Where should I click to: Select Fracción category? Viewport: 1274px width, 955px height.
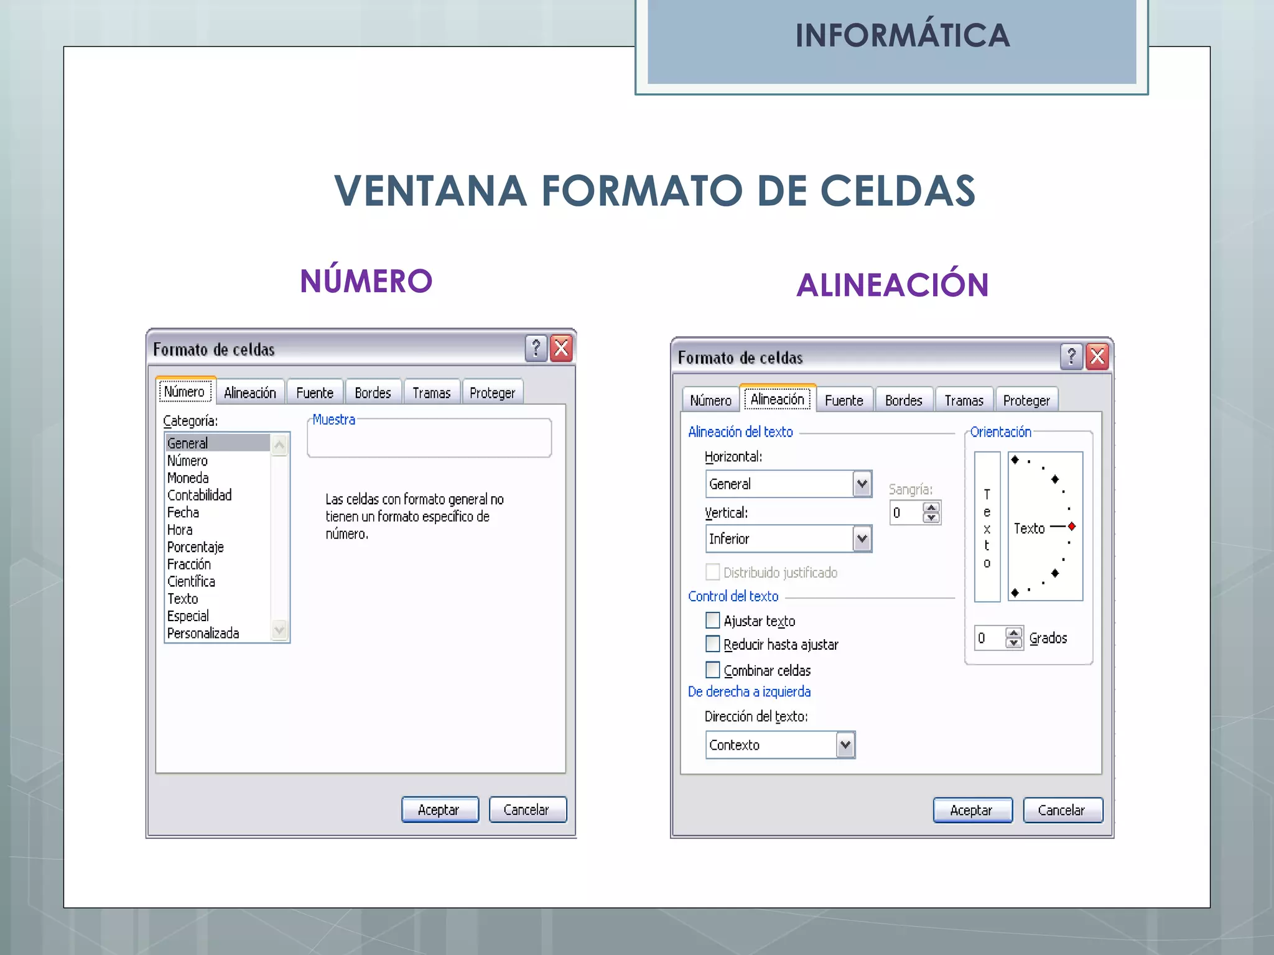tap(218, 564)
